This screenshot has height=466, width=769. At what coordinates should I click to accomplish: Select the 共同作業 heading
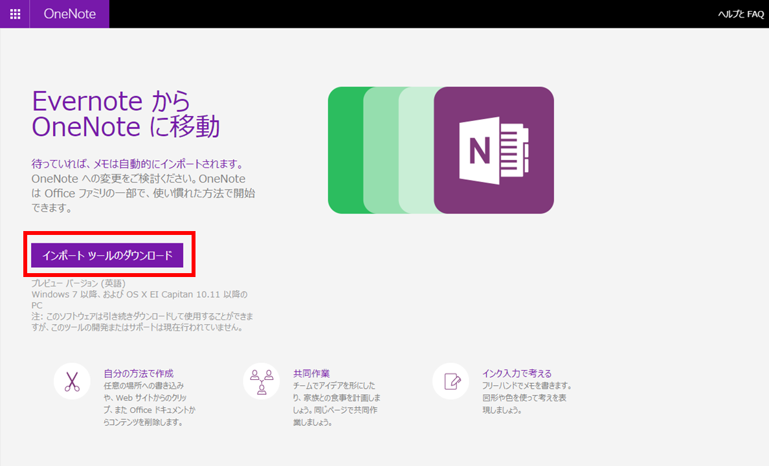click(311, 373)
